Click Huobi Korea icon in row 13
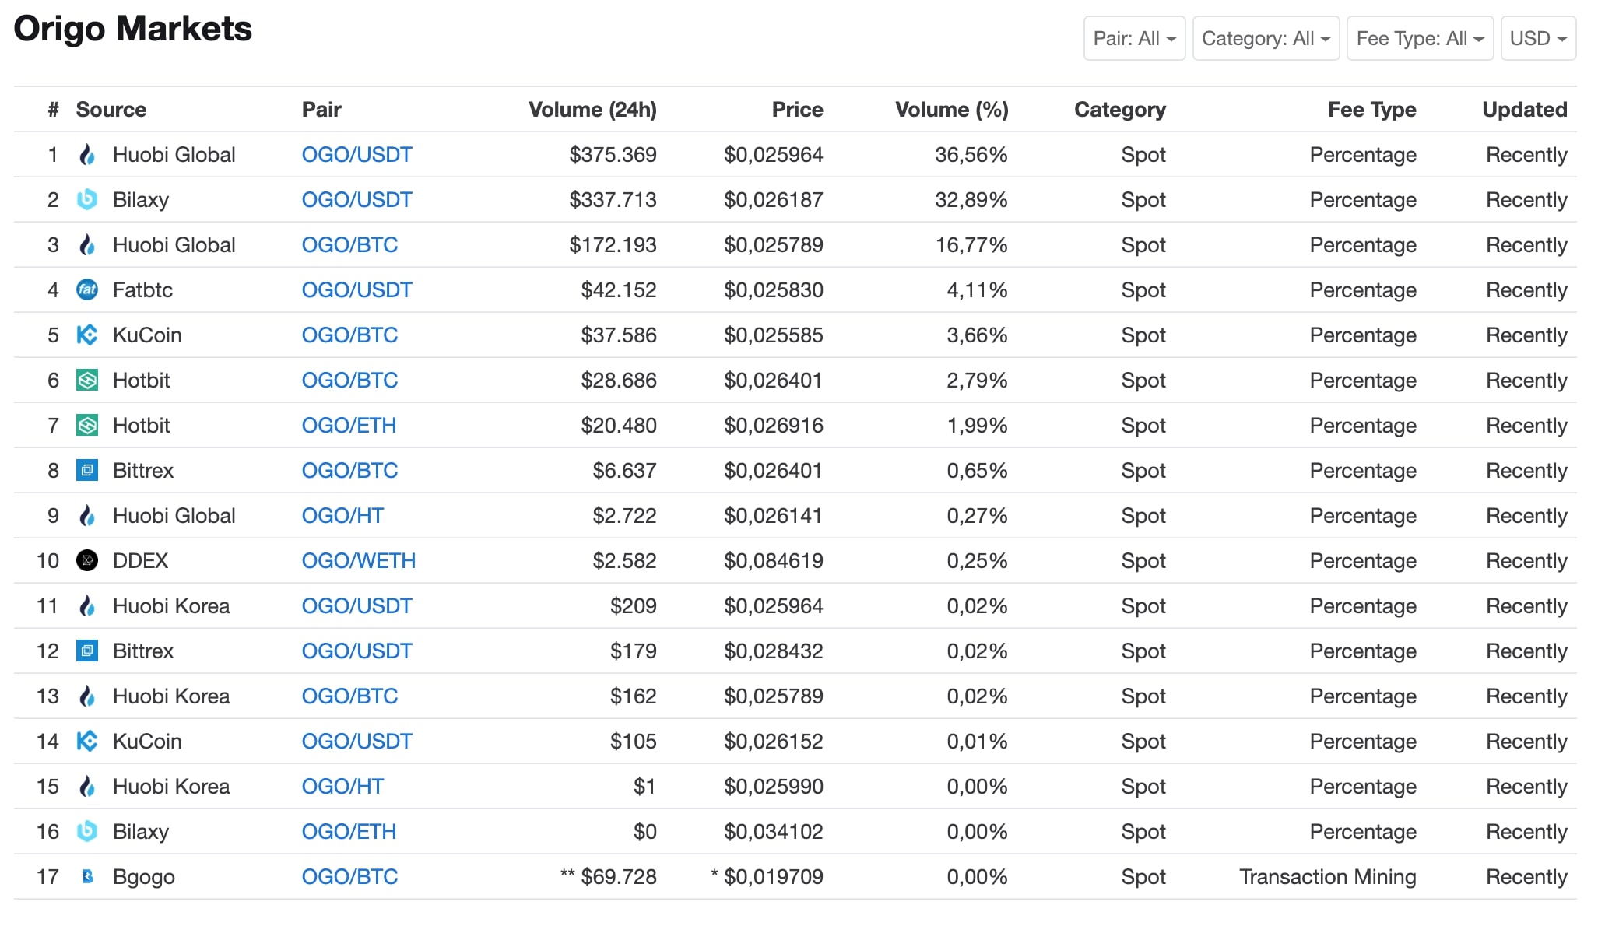The image size is (1605, 926). coord(87,696)
